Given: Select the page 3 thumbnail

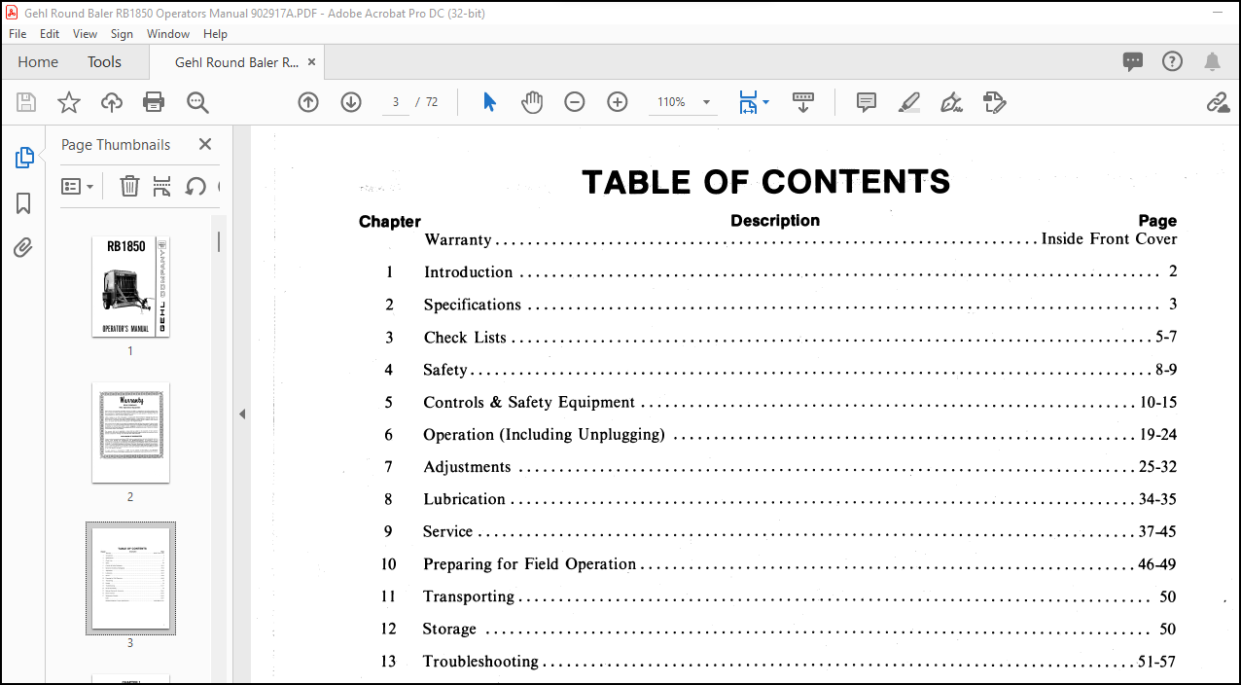Looking at the screenshot, I should 130,578.
